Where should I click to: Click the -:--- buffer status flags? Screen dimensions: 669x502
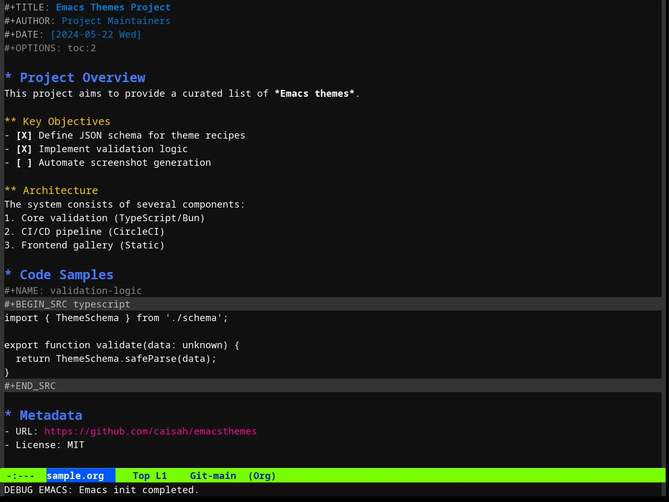click(21, 476)
